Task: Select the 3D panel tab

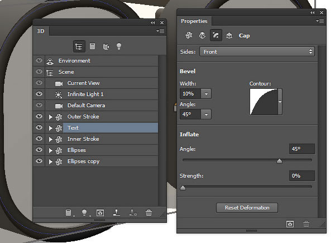Action: pyautogui.click(x=41, y=31)
